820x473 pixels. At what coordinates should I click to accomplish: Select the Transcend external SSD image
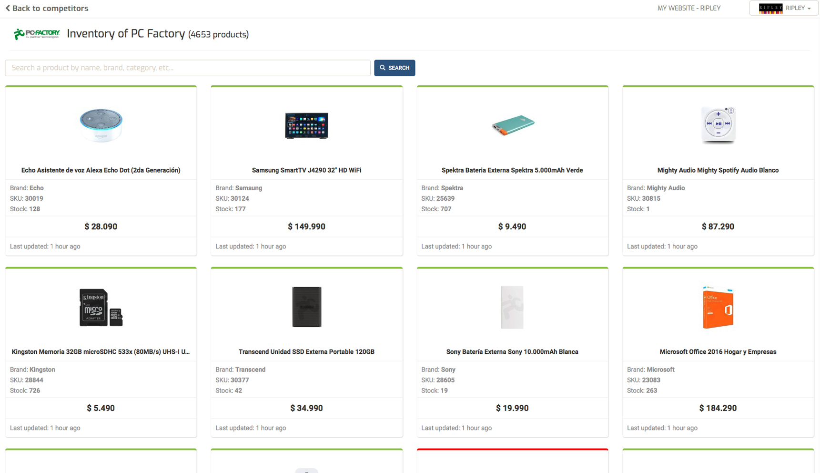(306, 307)
